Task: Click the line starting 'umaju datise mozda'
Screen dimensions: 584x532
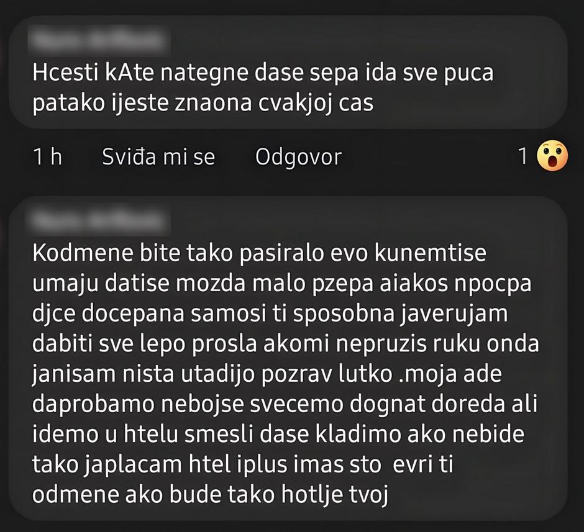Action: tap(281, 284)
